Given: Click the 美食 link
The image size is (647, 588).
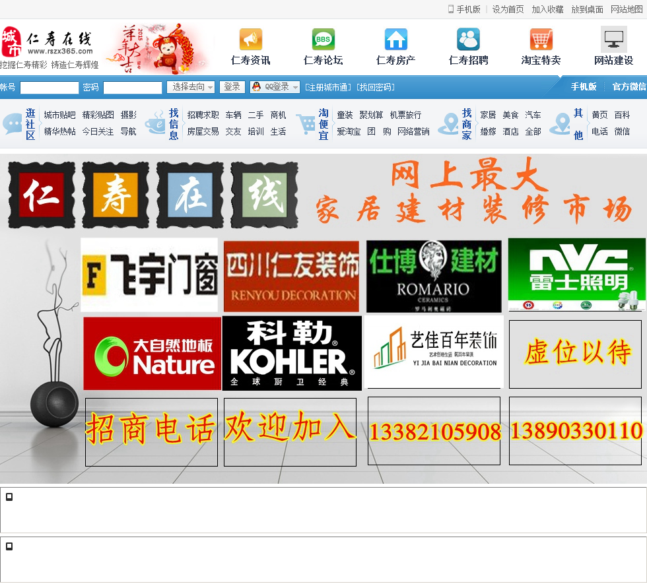Looking at the screenshot, I should click(x=510, y=115).
